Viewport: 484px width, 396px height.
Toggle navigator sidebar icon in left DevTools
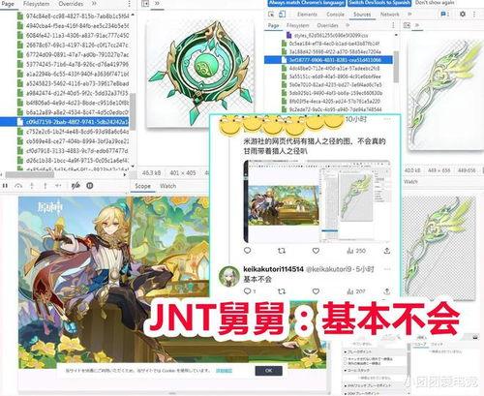(145, 4)
